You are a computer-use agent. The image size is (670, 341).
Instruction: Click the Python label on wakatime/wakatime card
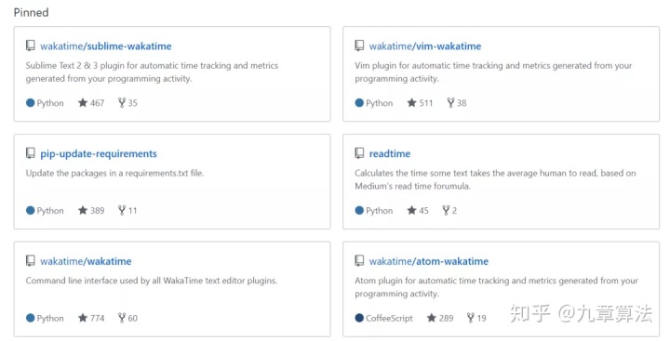point(50,319)
